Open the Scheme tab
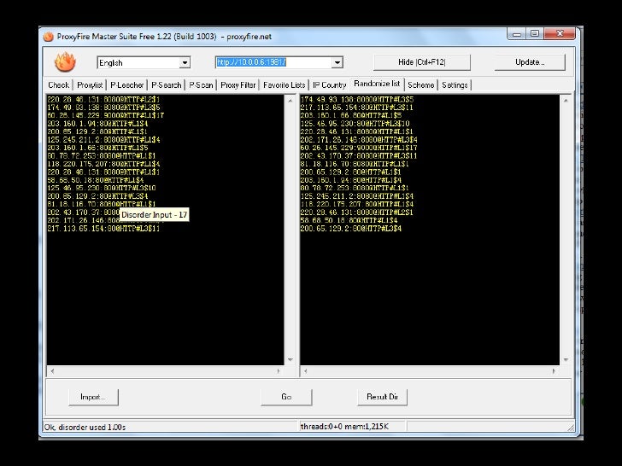The width and height of the screenshot is (622, 466). tap(421, 84)
